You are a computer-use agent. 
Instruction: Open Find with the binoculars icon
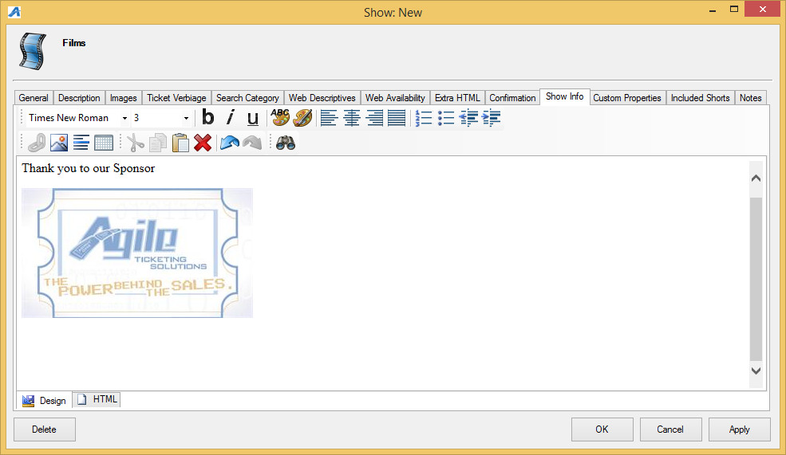coord(285,143)
